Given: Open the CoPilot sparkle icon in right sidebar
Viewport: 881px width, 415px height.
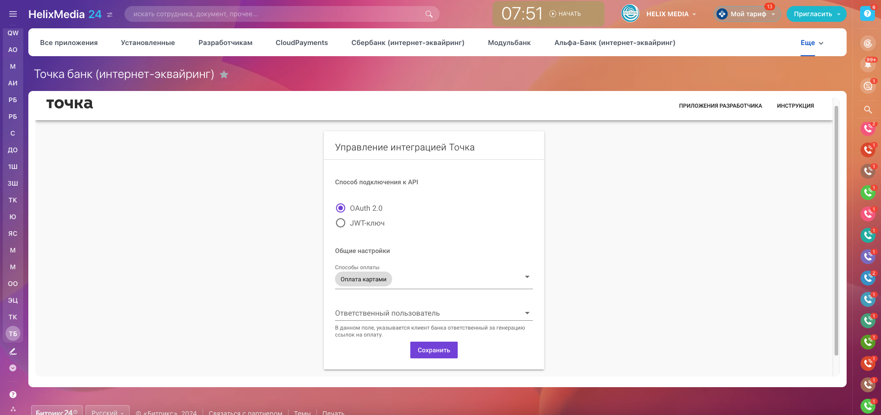Looking at the screenshot, I should 868,44.
